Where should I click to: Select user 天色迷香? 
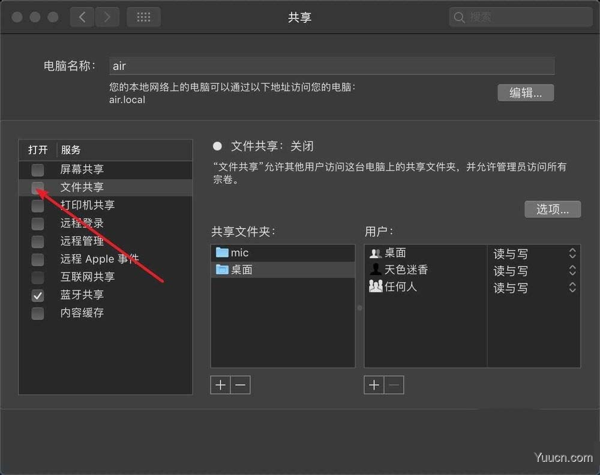(425, 270)
